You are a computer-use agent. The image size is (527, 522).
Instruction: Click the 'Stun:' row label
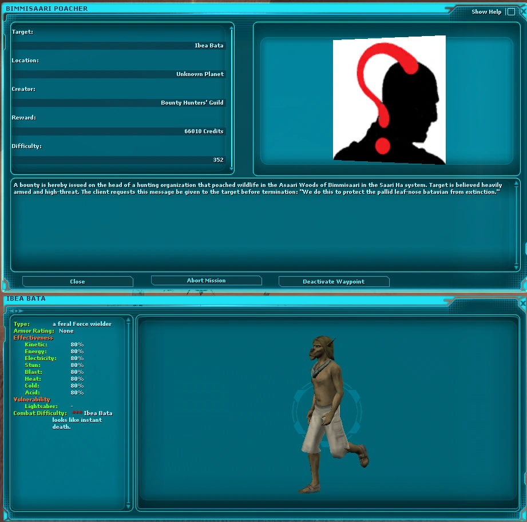click(x=33, y=365)
